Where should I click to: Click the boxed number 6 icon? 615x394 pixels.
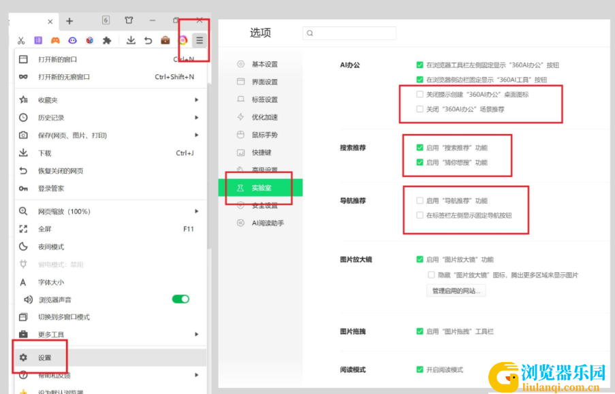(x=106, y=20)
